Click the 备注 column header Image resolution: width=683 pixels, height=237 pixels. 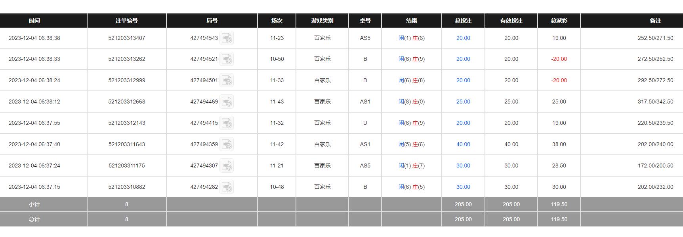[x=656, y=21]
